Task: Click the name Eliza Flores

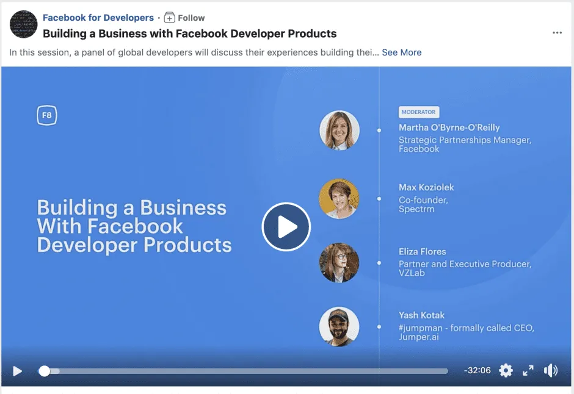Action: (x=422, y=251)
